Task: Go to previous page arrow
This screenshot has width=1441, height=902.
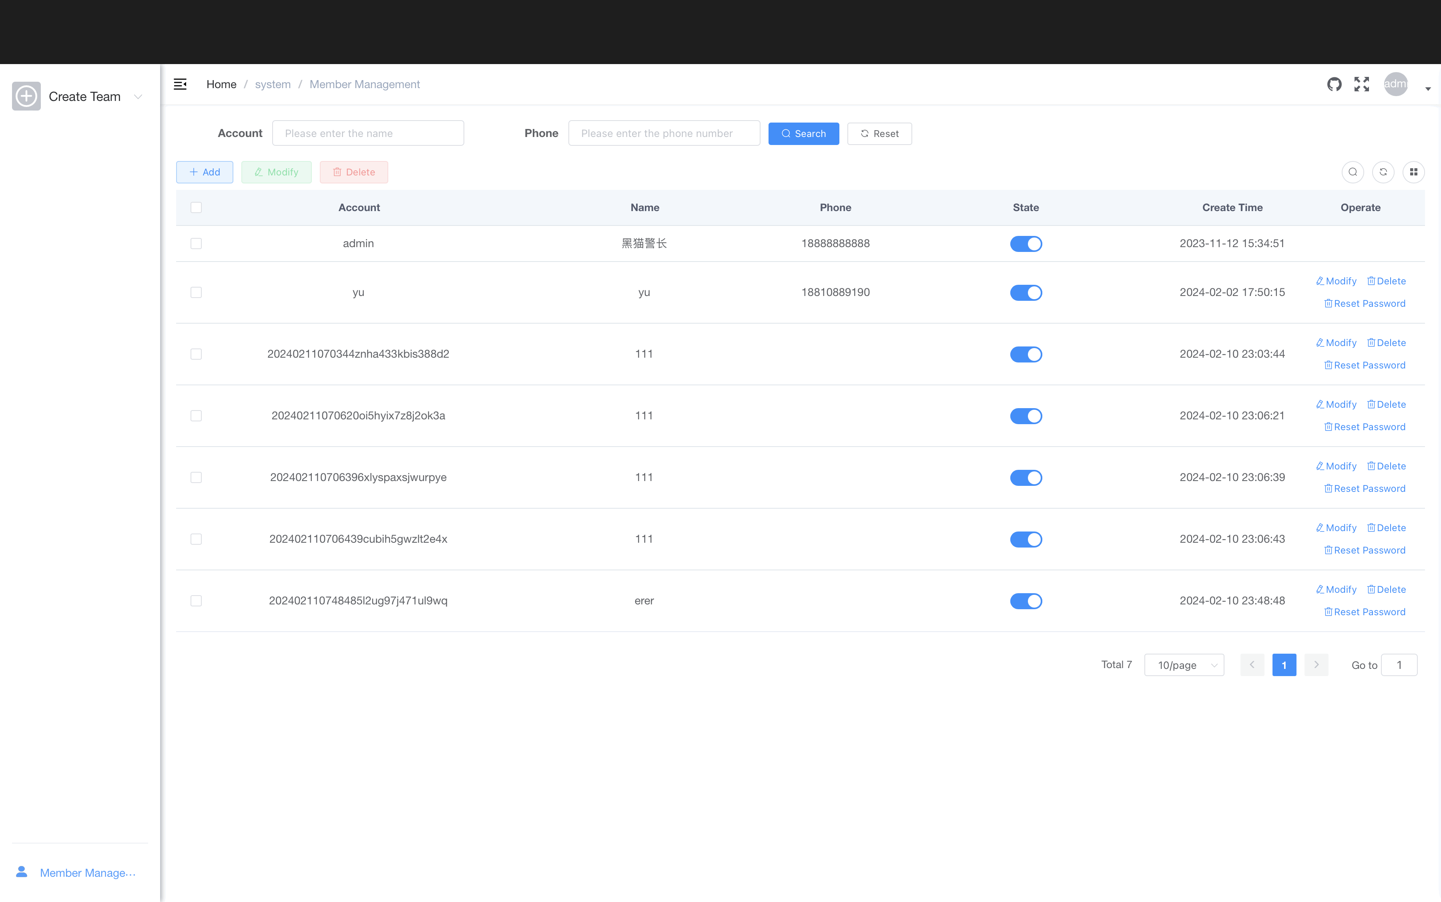Action: [x=1252, y=664]
